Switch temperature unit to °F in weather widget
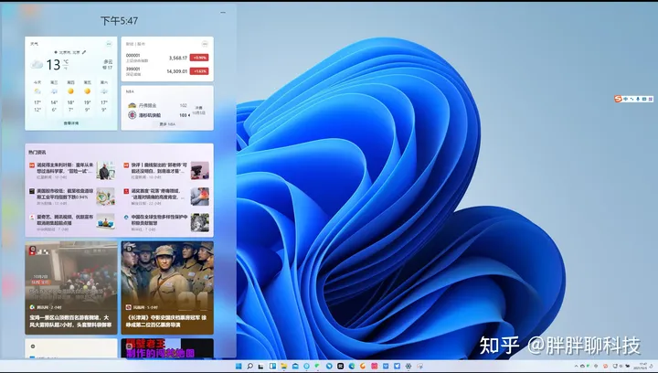The width and height of the screenshot is (658, 373). (x=66, y=68)
